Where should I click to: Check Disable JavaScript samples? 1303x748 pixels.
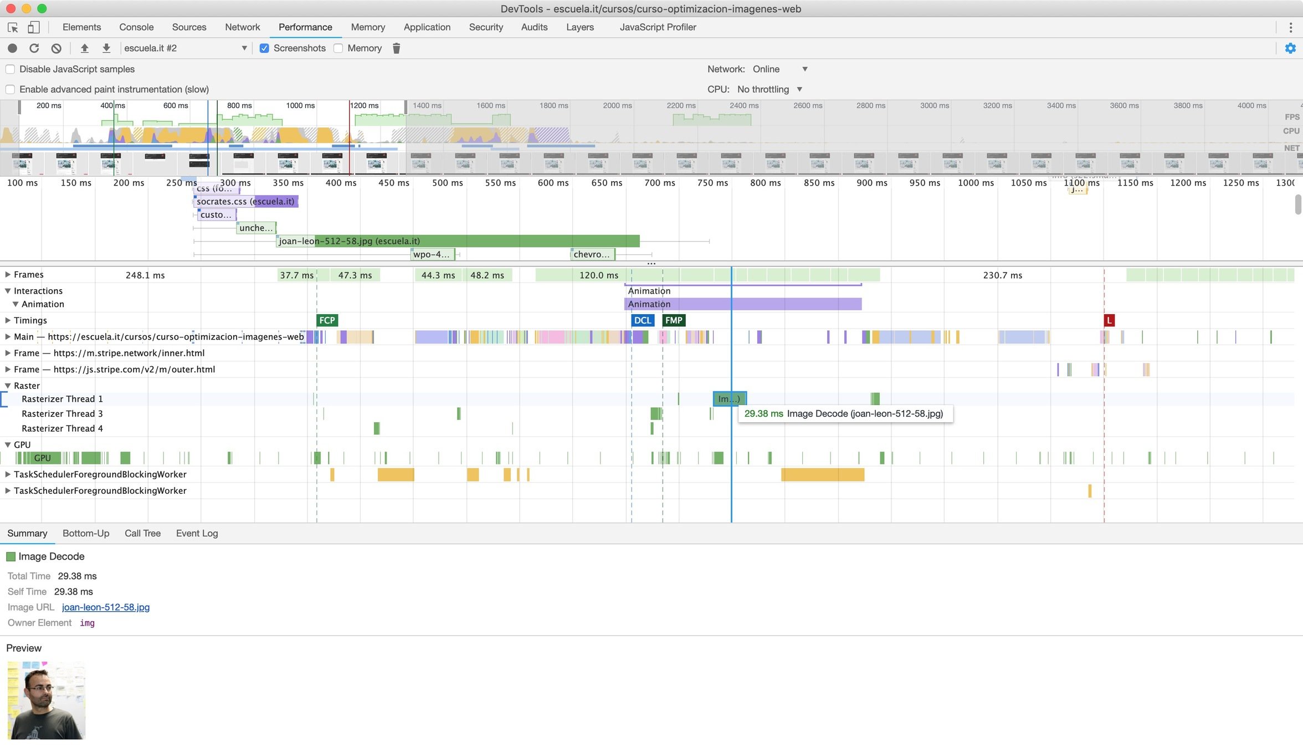coord(10,69)
